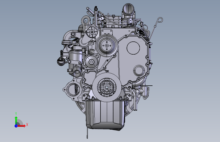
Task: Select the lifting eye bracket at top left
Action: pyautogui.click(x=85, y=21)
